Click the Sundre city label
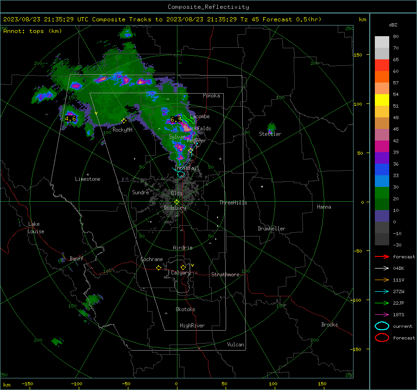The image size is (417, 390). (x=140, y=192)
